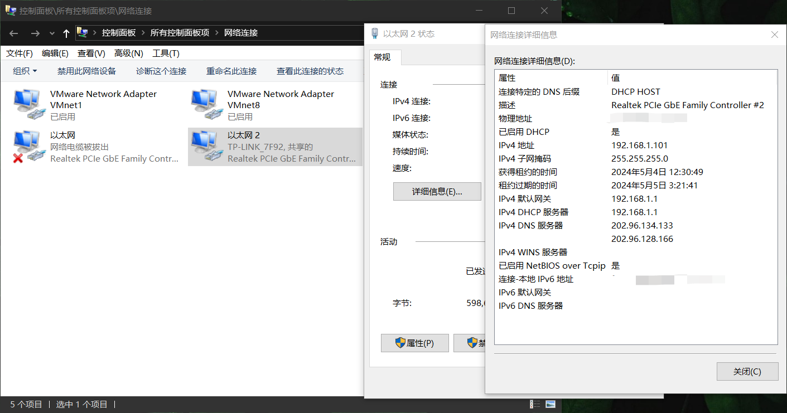Click the Back navigation arrow

pyautogui.click(x=14, y=33)
